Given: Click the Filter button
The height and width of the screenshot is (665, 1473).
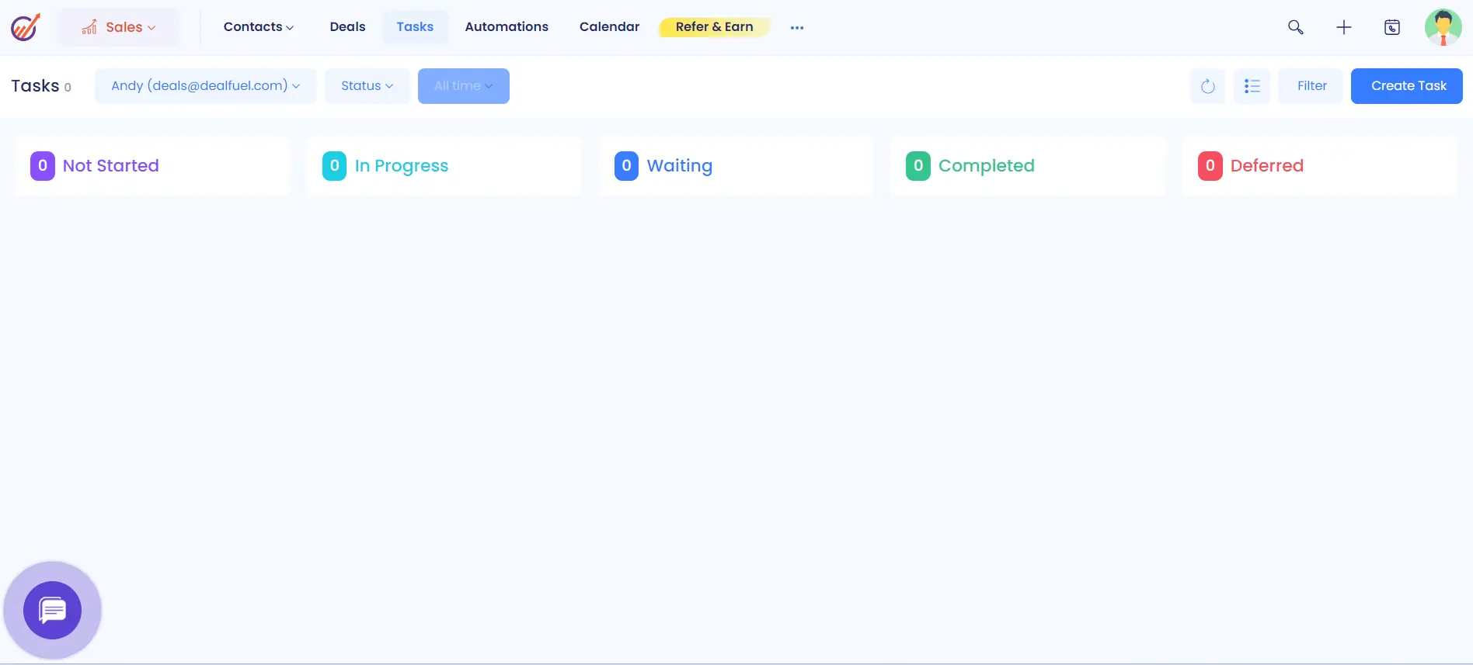Looking at the screenshot, I should coord(1311,86).
